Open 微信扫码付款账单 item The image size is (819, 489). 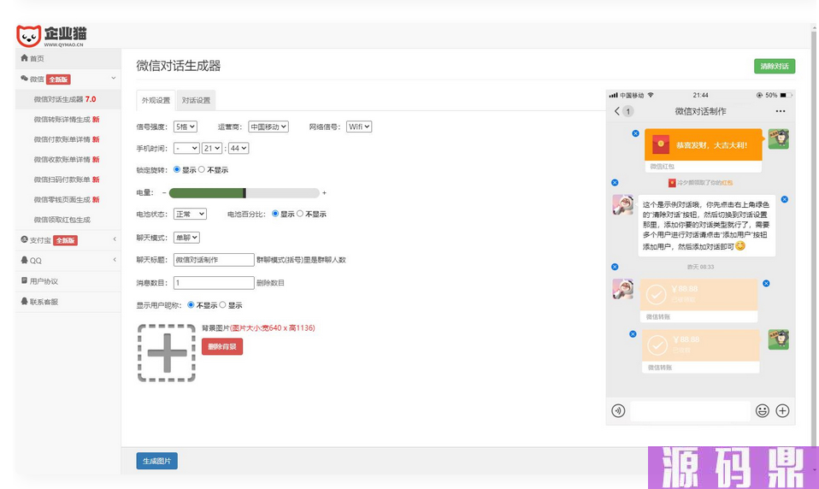[67, 180]
